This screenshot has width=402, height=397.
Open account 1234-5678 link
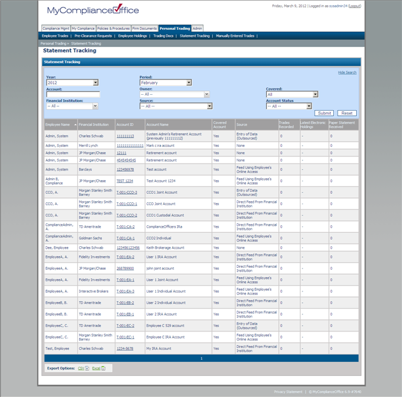[125, 349]
